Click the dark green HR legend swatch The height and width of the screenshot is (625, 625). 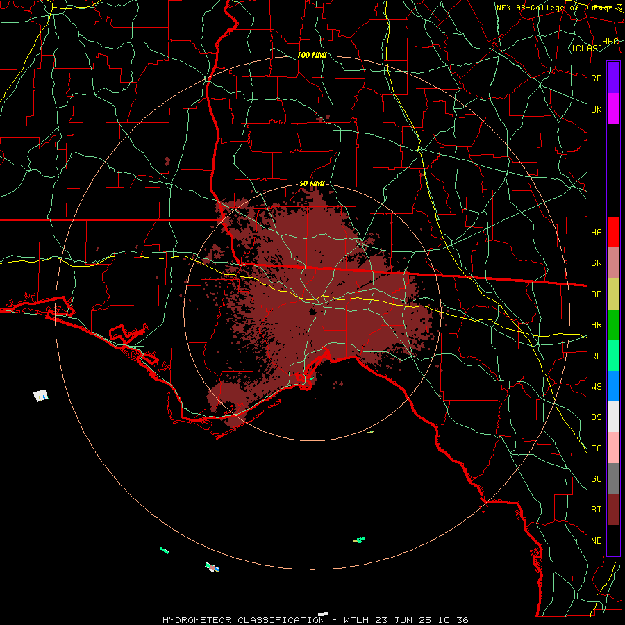pyautogui.click(x=613, y=325)
